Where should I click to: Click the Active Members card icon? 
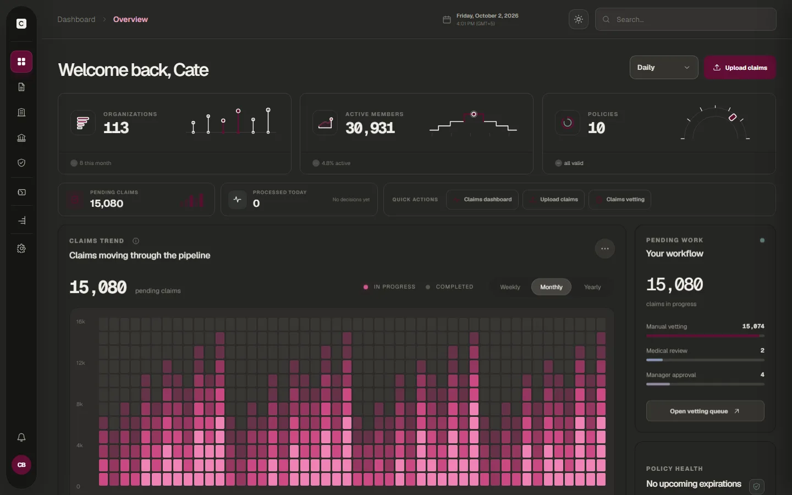(x=325, y=123)
